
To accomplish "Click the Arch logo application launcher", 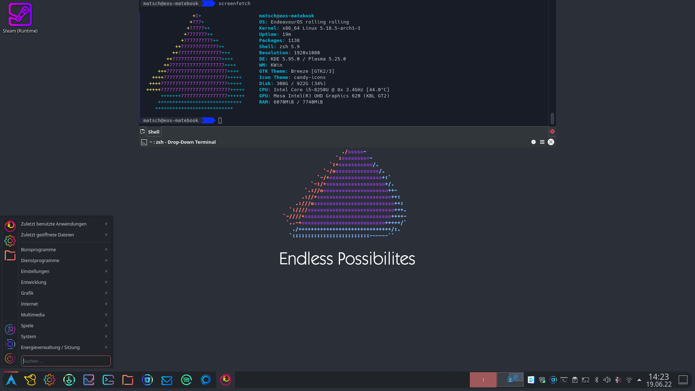I will (11, 380).
